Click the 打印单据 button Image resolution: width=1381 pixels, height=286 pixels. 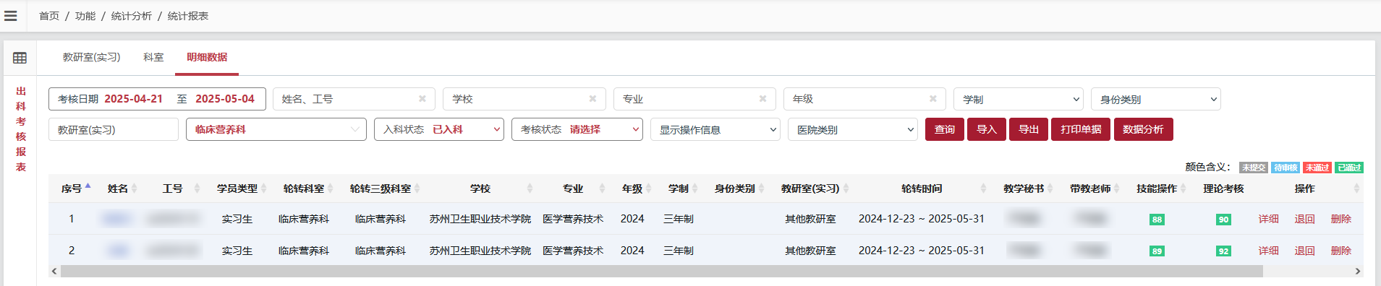click(1081, 129)
